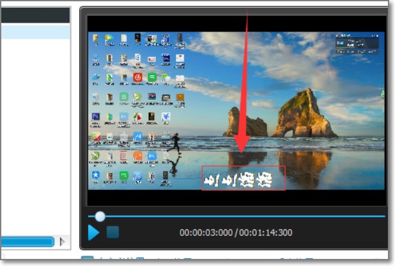Click the blue horizontal scrollbar thumb
Image resolution: width=395 pixels, height=266 pixels.
pyautogui.click(x=28, y=242)
